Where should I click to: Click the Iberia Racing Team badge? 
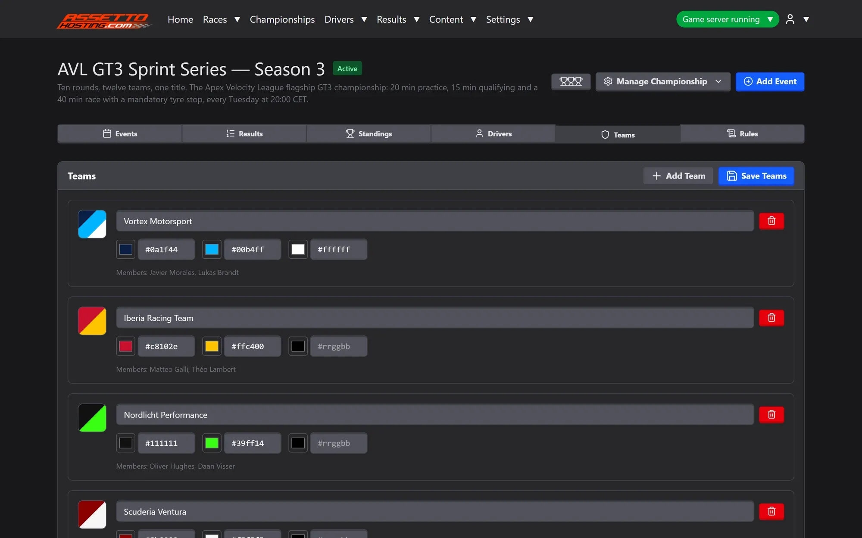click(x=92, y=321)
